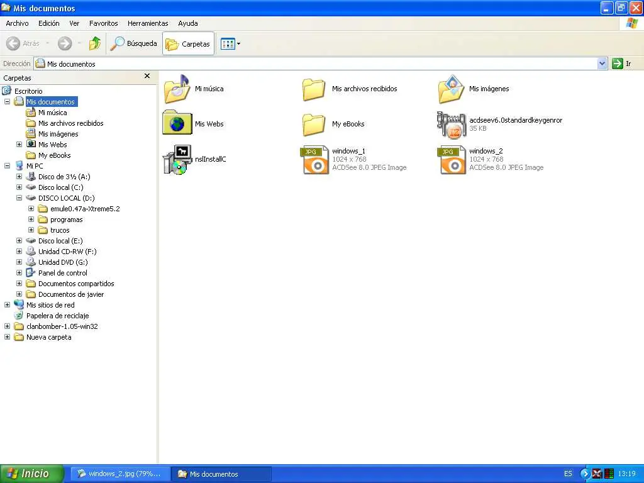Open the Favoritos menu
The image size is (644, 483).
[104, 23]
